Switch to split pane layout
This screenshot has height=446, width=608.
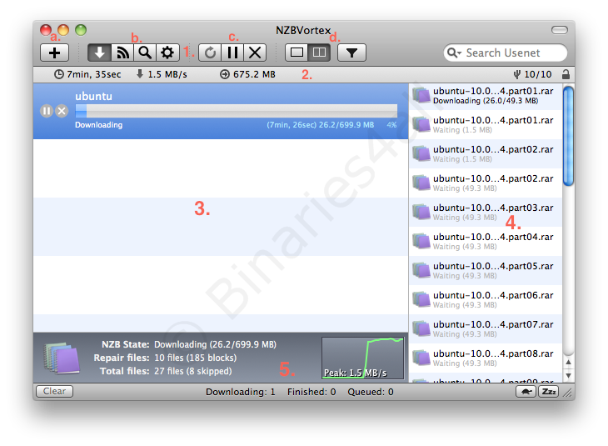click(319, 53)
